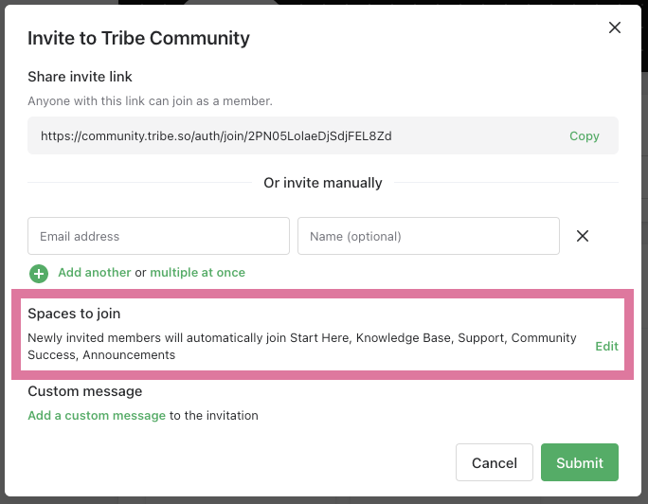Viewport: 648px width, 504px height.
Task: Add another invitee row
Action: [94, 273]
